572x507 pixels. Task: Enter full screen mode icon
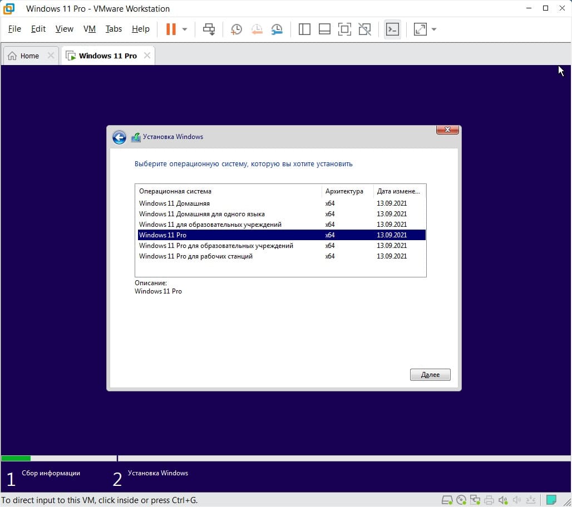pos(344,29)
